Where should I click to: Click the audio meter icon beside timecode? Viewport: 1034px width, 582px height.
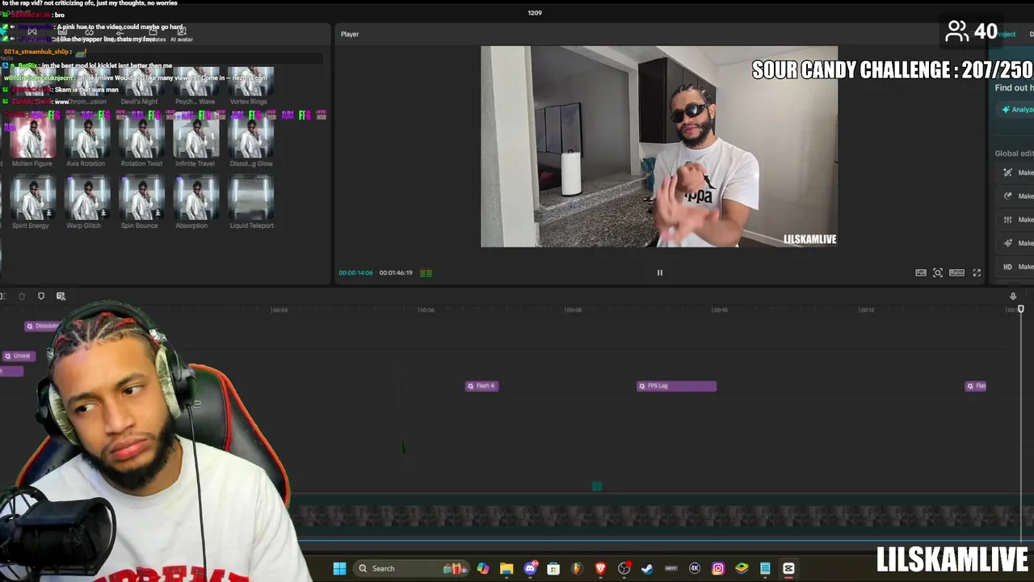pyautogui.click(x=426, y=273)
